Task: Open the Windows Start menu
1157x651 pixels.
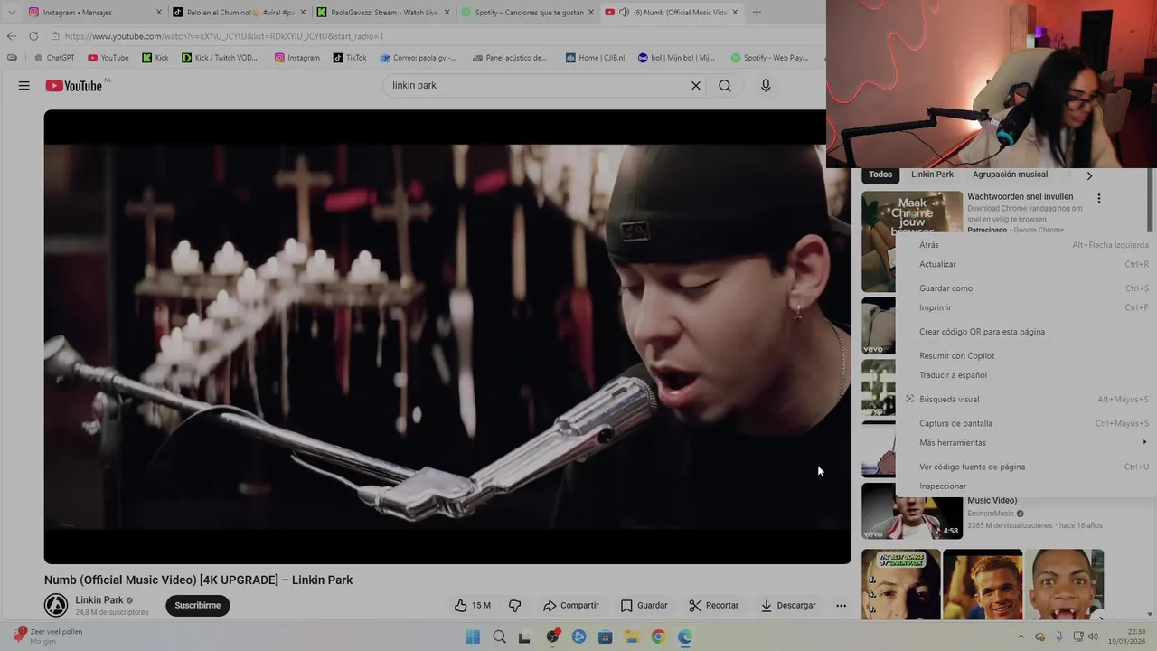Action: click(473, 637)
